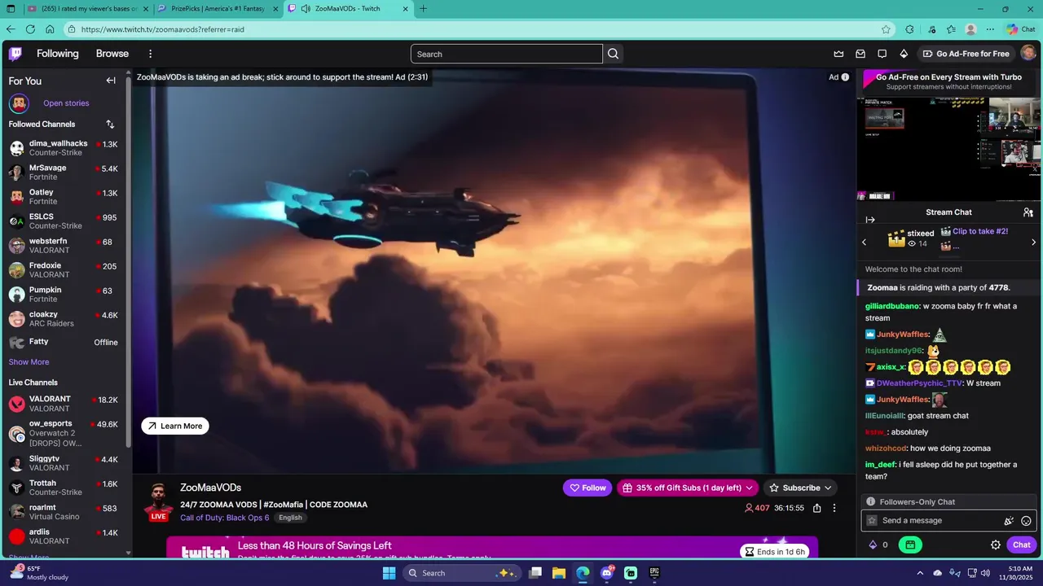1043x586 pixels.
Task: Open Microsoft Edge in taskbar
Action: coord(583,573)
